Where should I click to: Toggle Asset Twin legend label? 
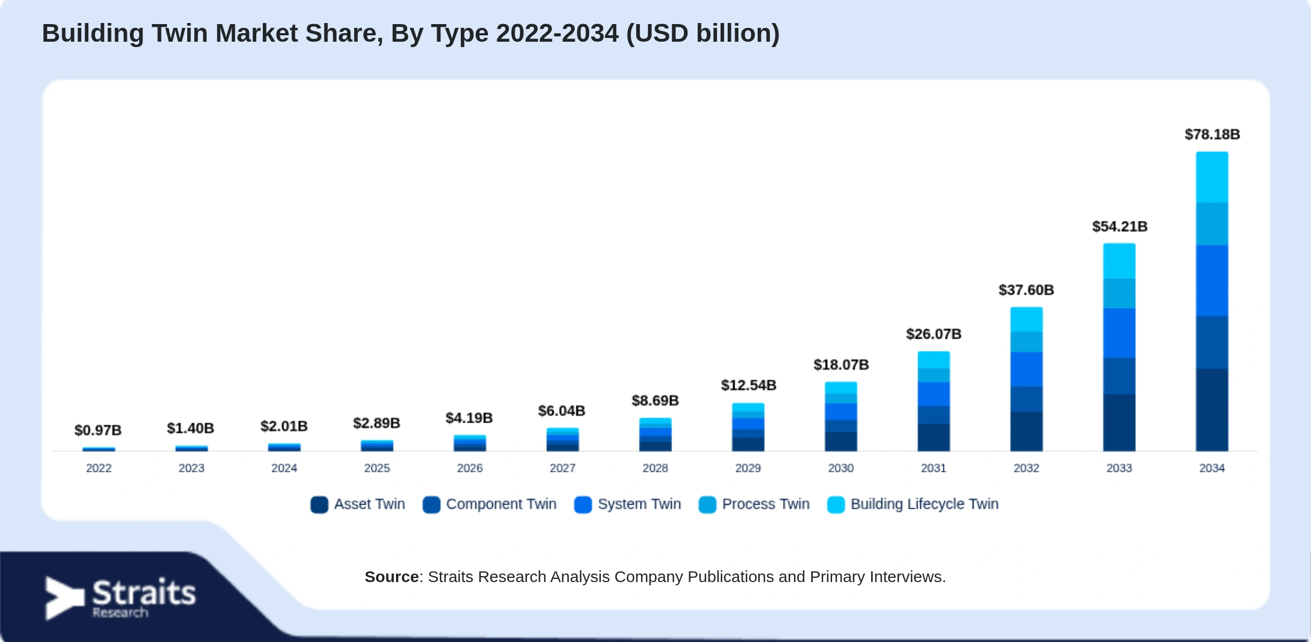[370, 504]
